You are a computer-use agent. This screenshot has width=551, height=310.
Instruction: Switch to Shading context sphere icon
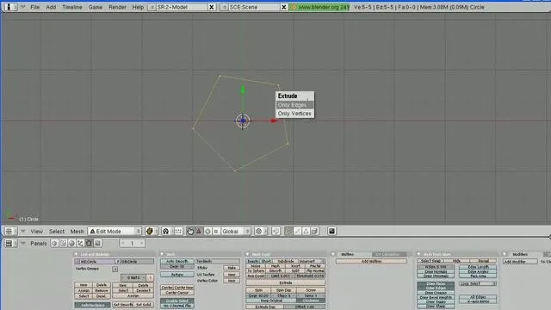click(71, 243)
